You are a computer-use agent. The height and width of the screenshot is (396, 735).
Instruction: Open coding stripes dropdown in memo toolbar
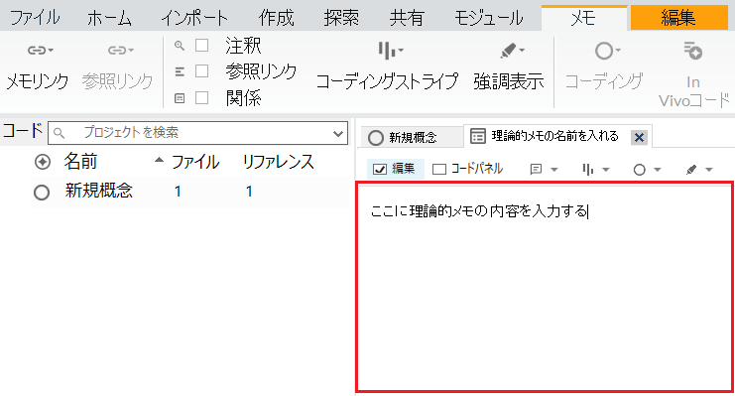coord(595,170)
